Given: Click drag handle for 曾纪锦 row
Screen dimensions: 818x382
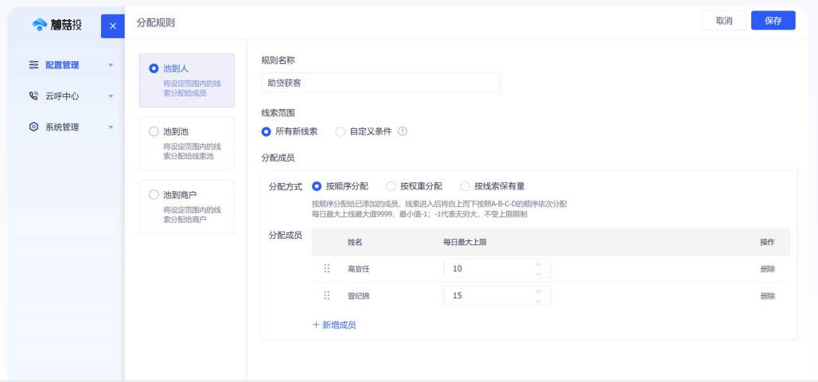Looking at the screenshot, I should 326,296.
